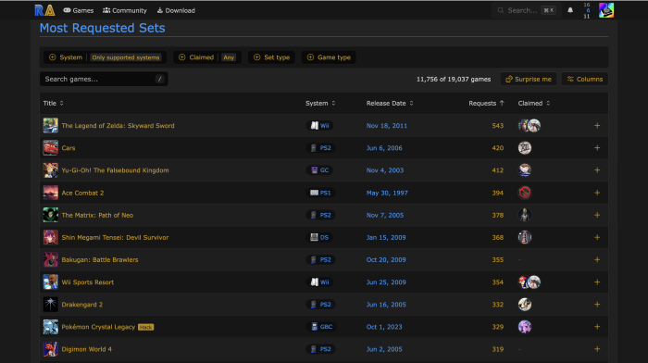Sort by Release Date column
The image size is (648, 363).
pos(390,104)
